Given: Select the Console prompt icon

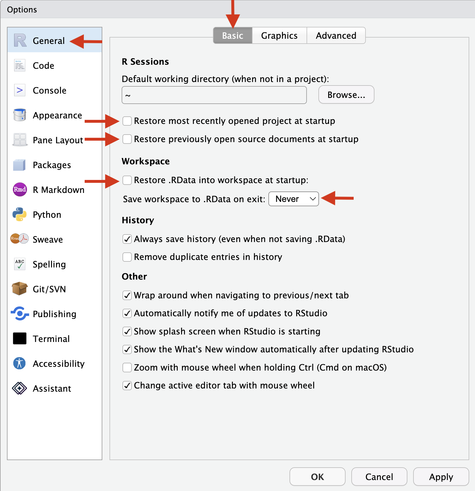Looking at the screenshot, I should pos(20,90).
